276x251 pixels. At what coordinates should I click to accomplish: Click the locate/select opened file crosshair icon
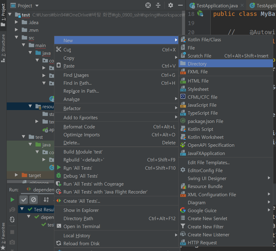pos(148,6)
